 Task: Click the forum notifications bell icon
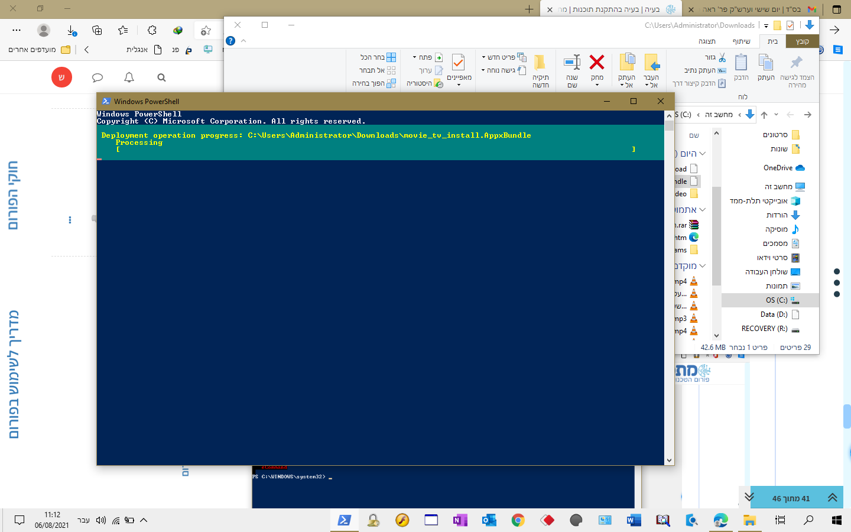pyautogui.click(x=129, y=77)
